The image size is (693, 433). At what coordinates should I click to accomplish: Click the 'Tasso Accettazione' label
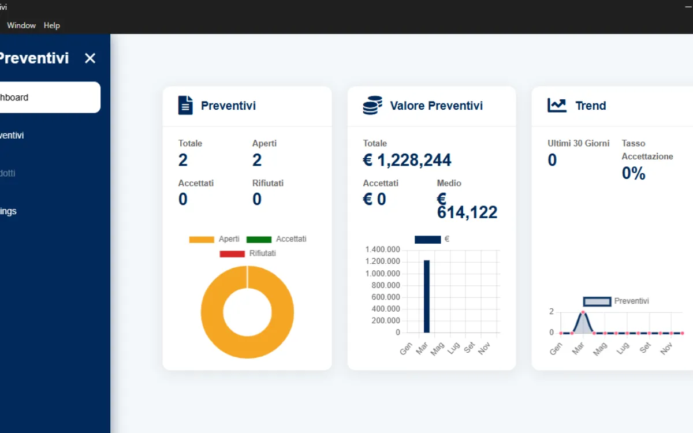647,150
